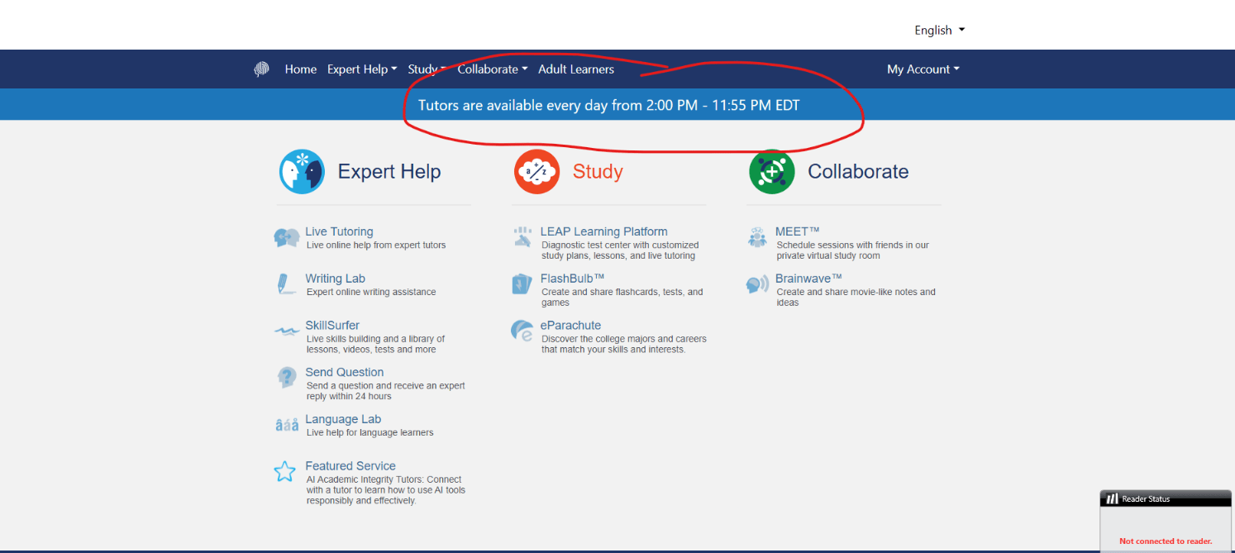
Task: Expand the My Account dropdown
Action: (923, 69)
